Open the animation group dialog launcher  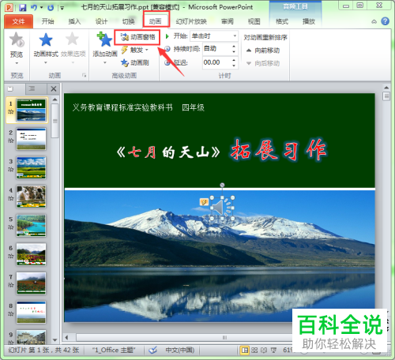[x=84, y=76]
